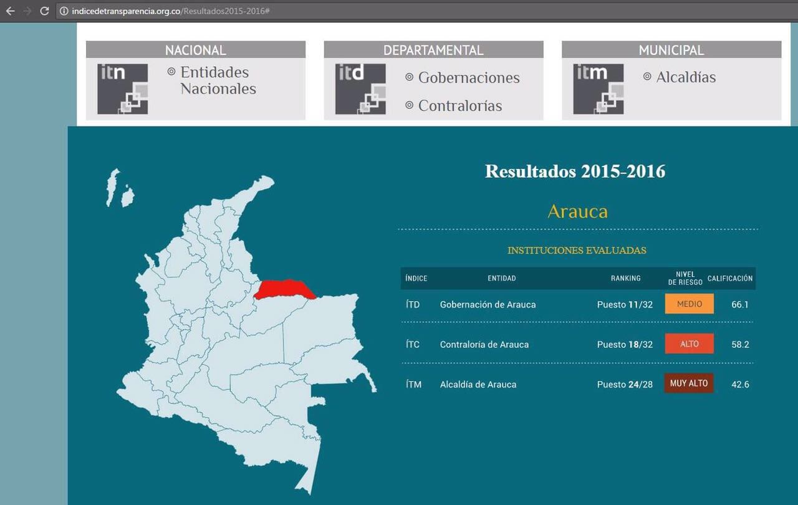Open Entidades Nacionales link
This screenshot has height=505, width=798.
[x=218, y=80]
